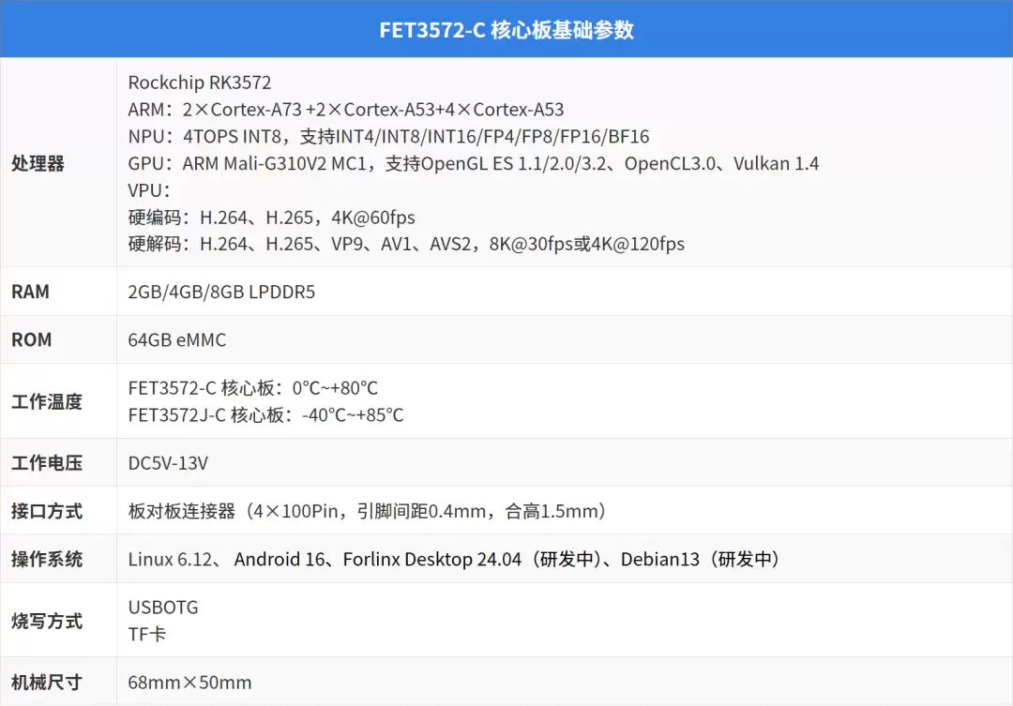Click the value '68mm×50mm'
This screenshot has height=706, width=1013.
[189, 683]
